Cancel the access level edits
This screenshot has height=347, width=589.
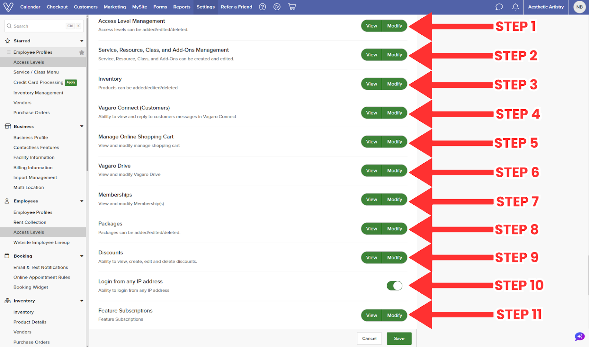click(369, 339)
